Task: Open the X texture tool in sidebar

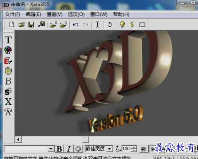Action: coord(8,102)
